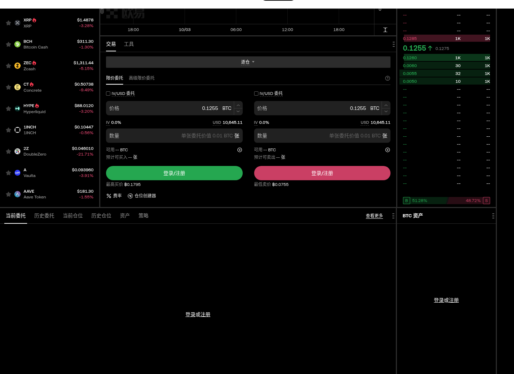
Task: Decrease the sell price with the down arrow
Action: click(x=386, y=112)
